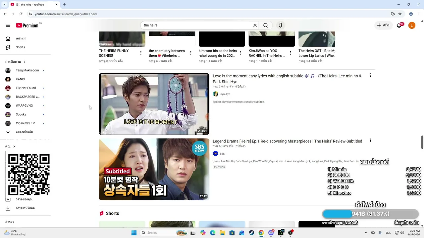Viewport: 424px width, 238px height.
Task: Go to YouTube Premium home logo
Action: click(x=27, y=25)
